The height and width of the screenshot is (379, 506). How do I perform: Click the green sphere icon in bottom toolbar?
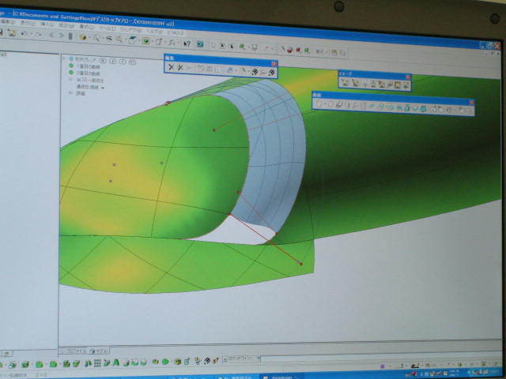coord(165,362)
